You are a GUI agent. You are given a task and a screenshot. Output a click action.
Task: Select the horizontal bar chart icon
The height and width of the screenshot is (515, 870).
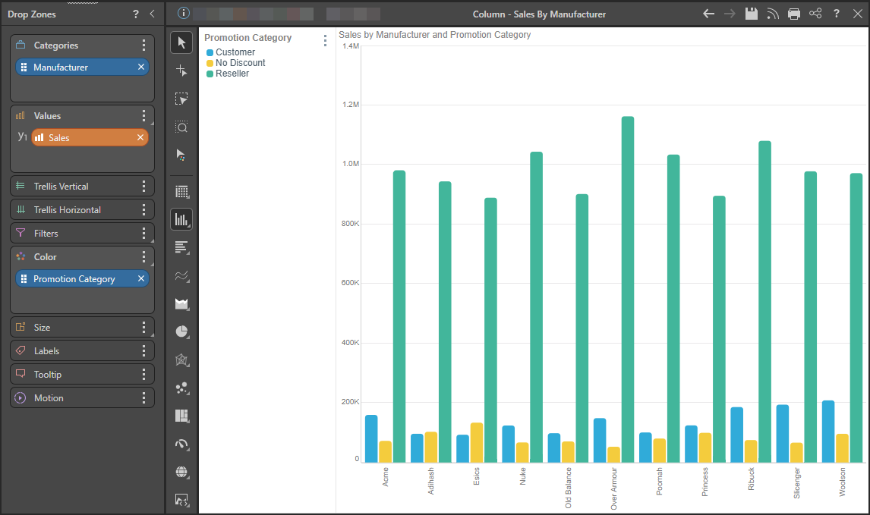[x=181, y=247]
